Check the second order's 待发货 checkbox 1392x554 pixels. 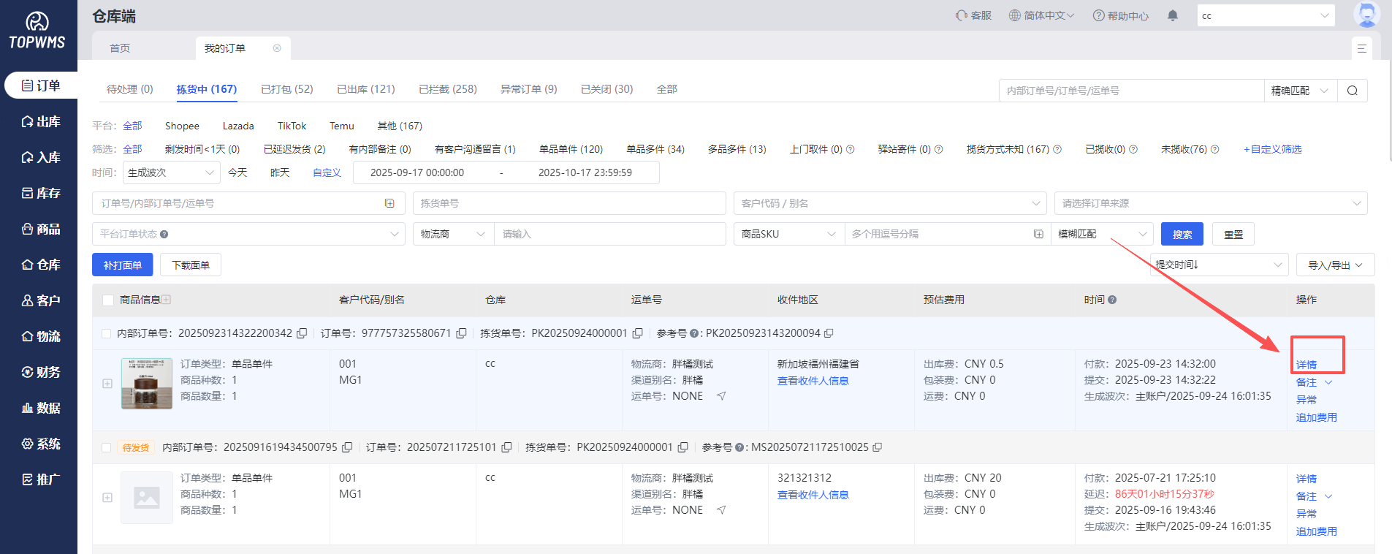click(x=106, y=447)
